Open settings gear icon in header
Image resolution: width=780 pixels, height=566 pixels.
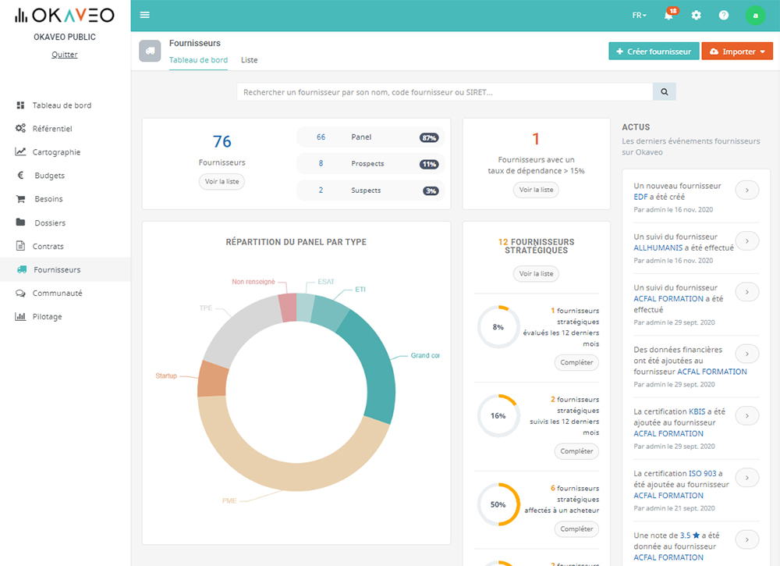point(696,15)
